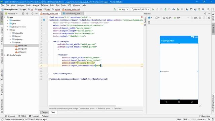
Task: Click the gutter icon on line 2
Action: [44, 20]
